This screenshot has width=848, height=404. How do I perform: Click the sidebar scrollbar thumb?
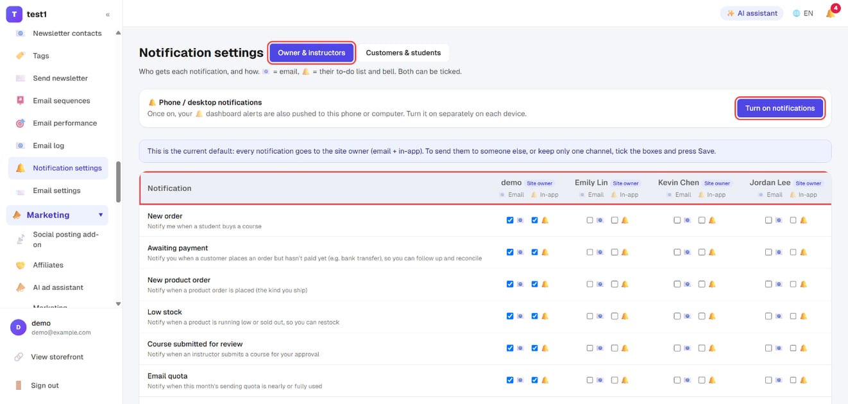click(x=118, y=181)
